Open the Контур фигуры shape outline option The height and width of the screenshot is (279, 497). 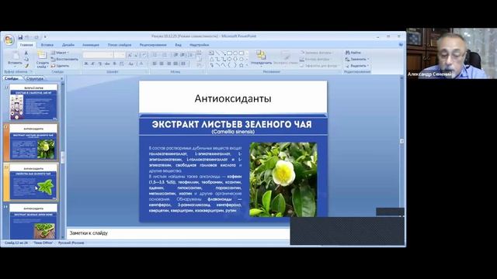[x=315, y=59]
